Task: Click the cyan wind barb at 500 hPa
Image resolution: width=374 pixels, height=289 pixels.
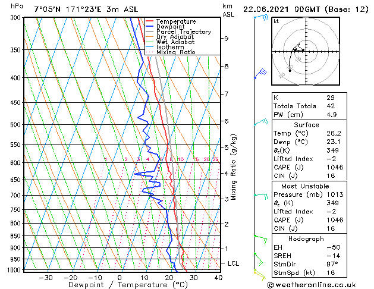Action: [261, 122]
